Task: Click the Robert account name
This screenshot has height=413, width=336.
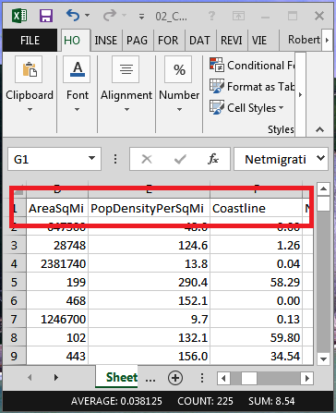Action: coord(304,40)
